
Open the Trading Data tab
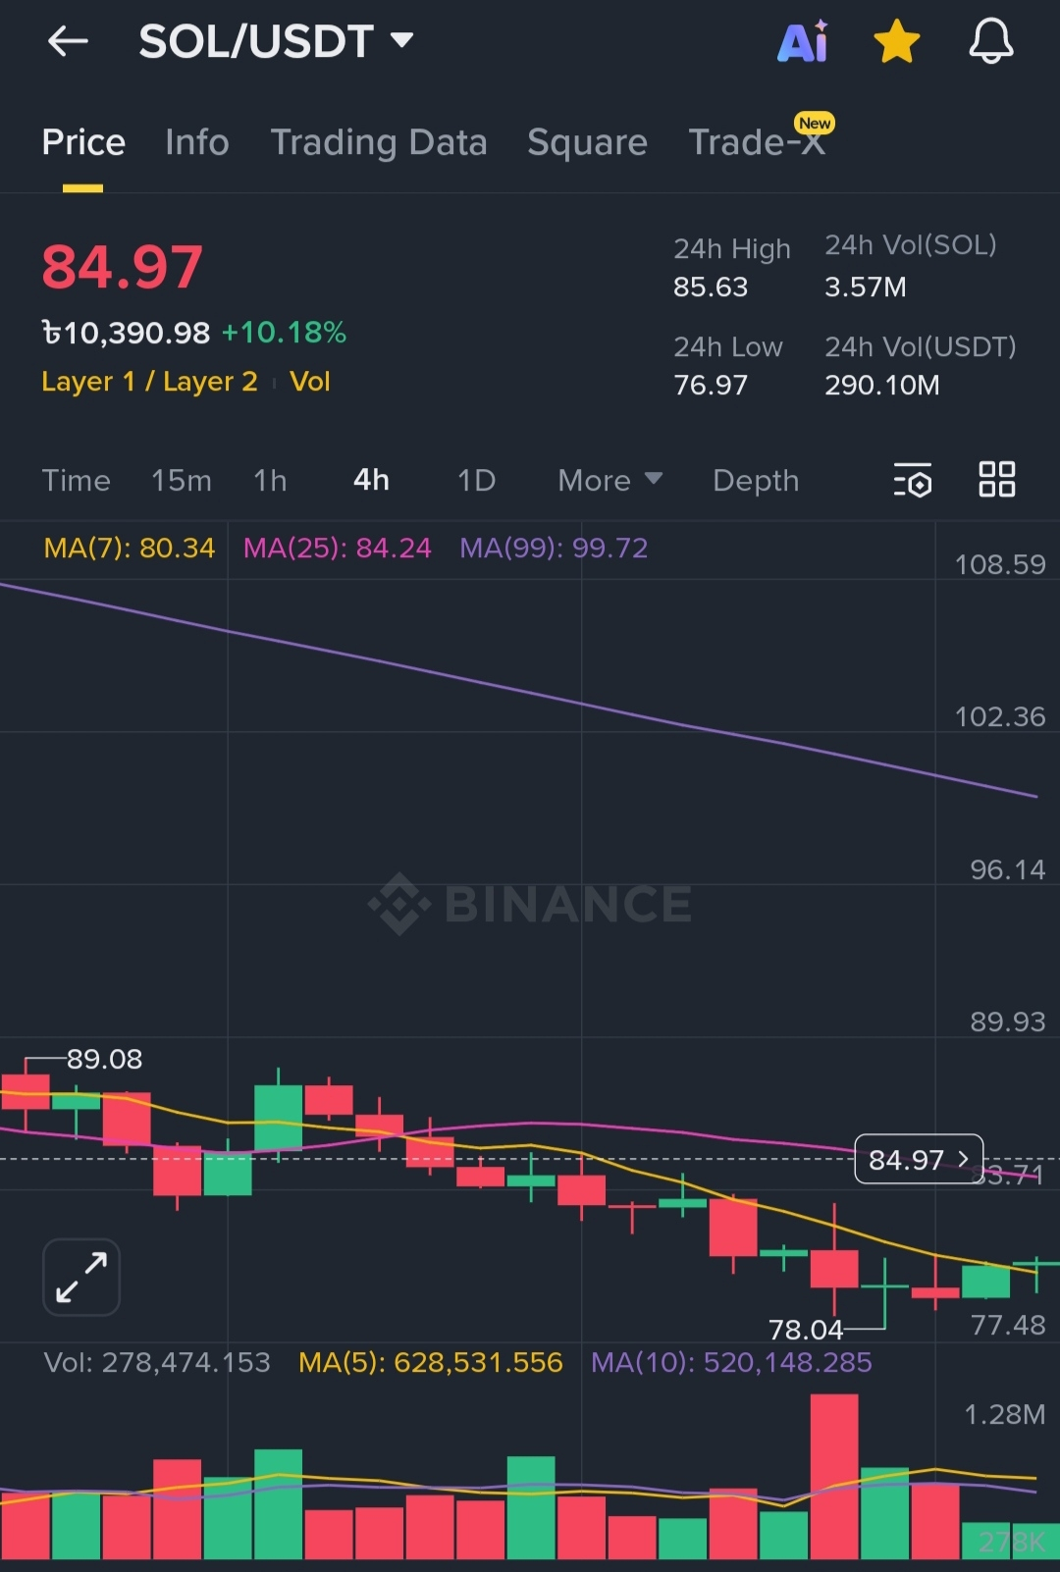tap(379, 142)
